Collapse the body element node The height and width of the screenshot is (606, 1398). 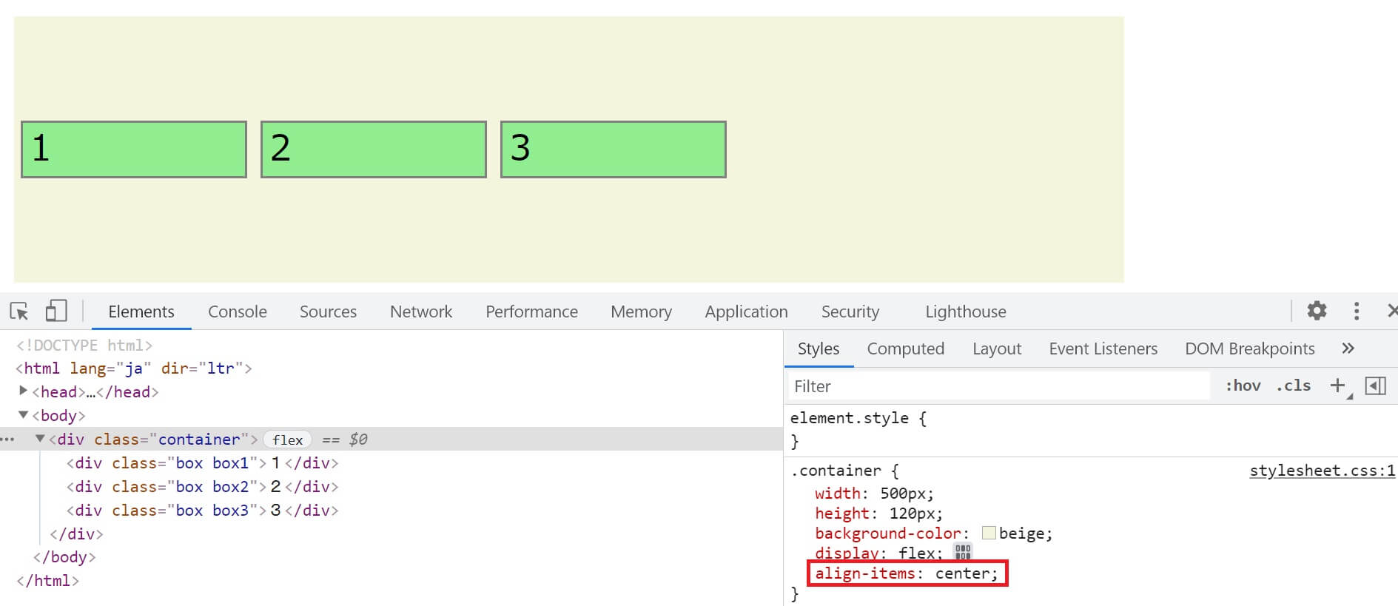(23, 415)
